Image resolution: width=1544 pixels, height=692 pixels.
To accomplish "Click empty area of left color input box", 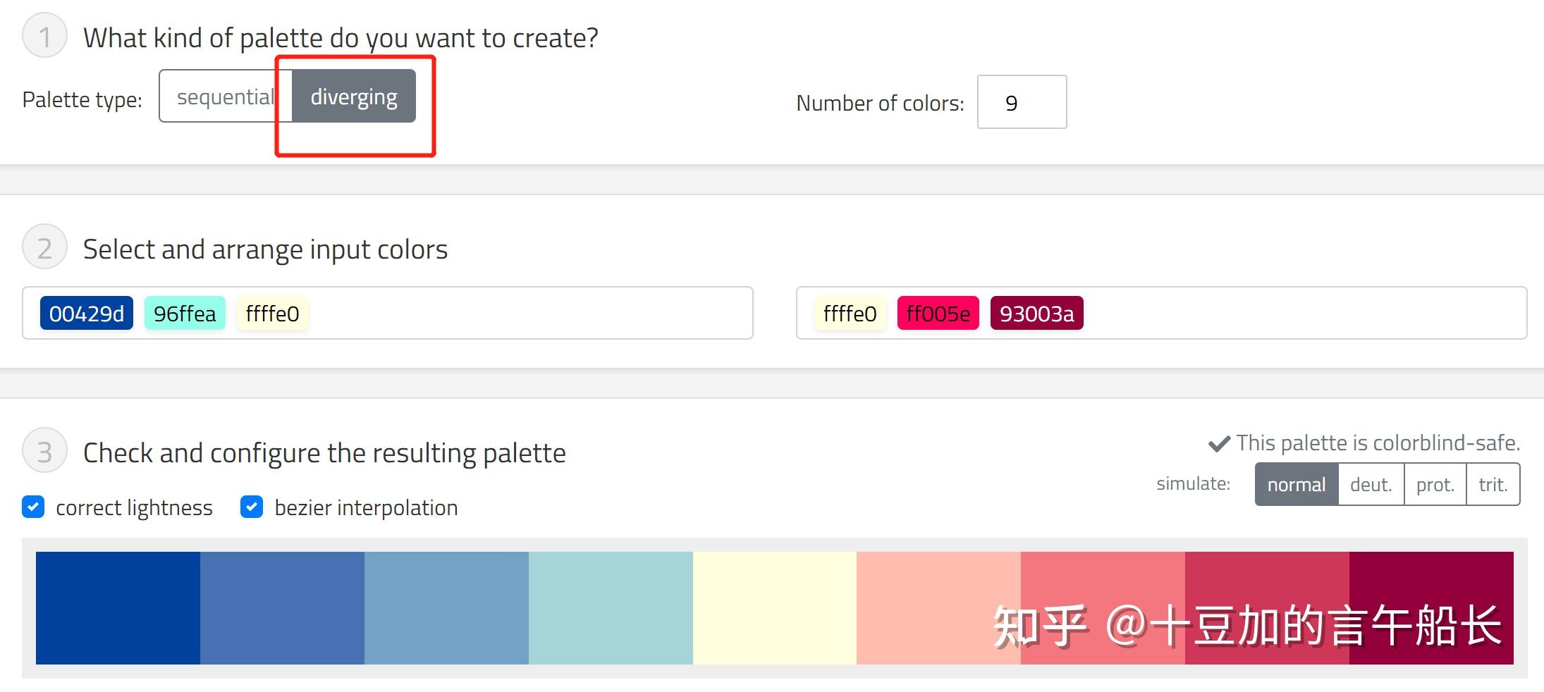I will (529, 314).
